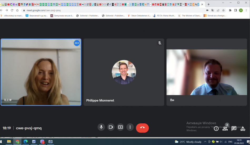
Task: Open the chat panel
Action: (234, 129)
